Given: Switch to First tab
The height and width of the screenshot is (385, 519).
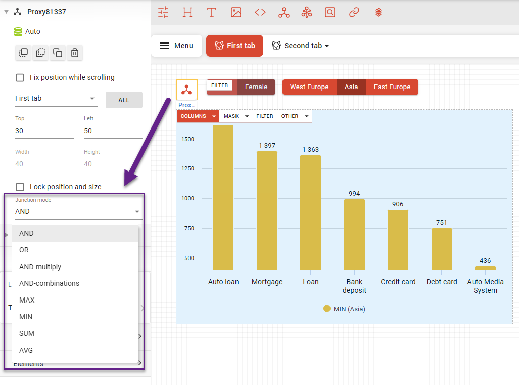Looking at the screenshot, I should tap(235, 46).
